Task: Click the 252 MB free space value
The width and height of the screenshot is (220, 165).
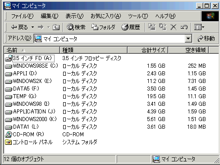Action: point(197,66)
